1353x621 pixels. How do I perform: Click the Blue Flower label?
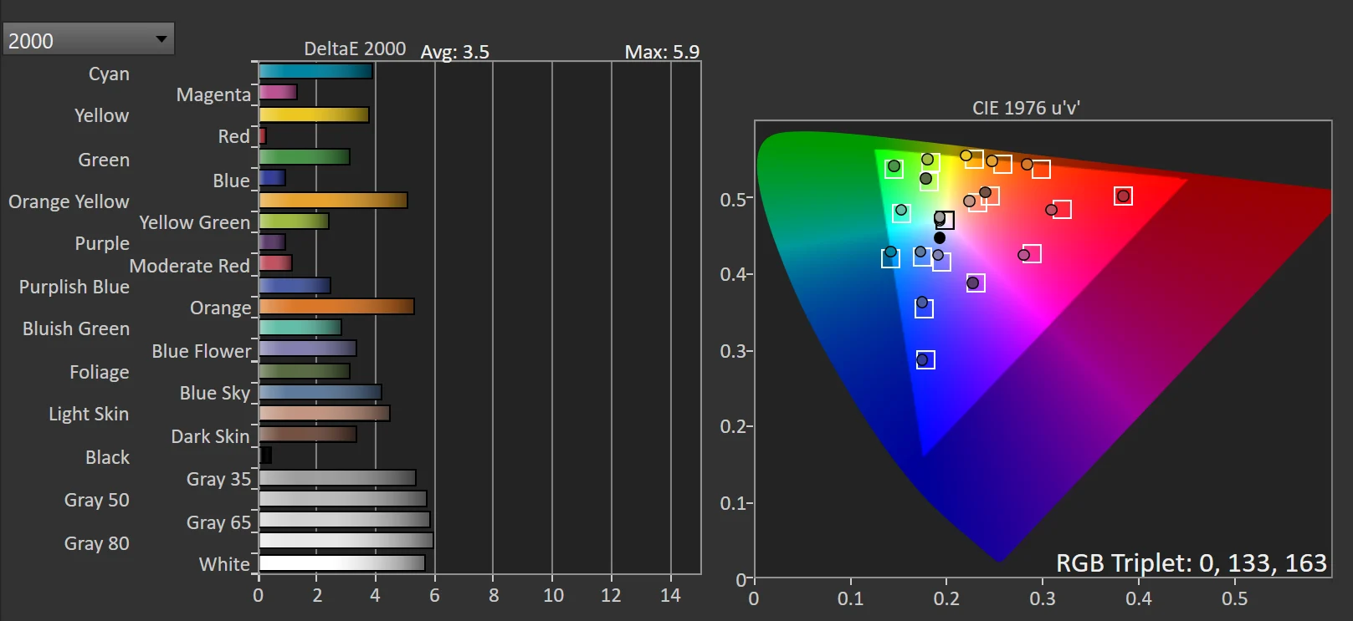pos(201,351)
